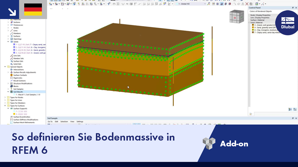This screenshot has height=167, width=298.
Task: Click the Sections item icon in navigator
Action: (11, 22)
